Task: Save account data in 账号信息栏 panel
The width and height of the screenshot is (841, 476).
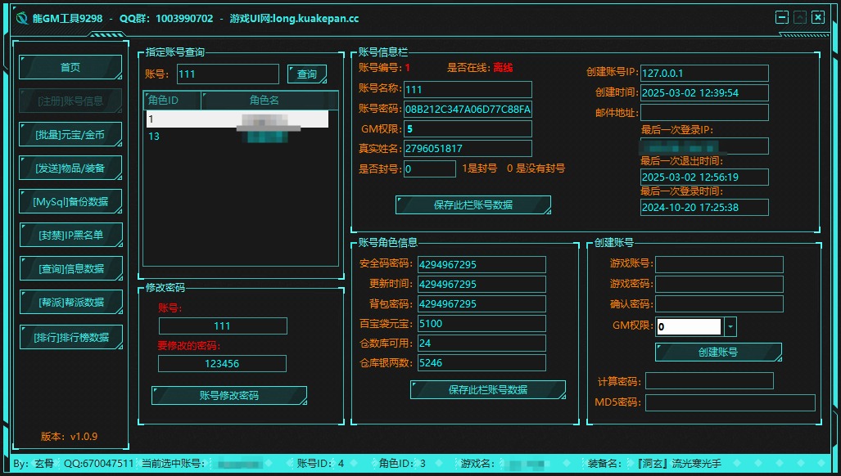Action: click(x=472, y=205)
